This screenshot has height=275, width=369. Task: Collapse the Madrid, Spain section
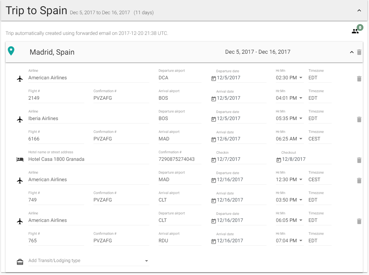point(352,52)
